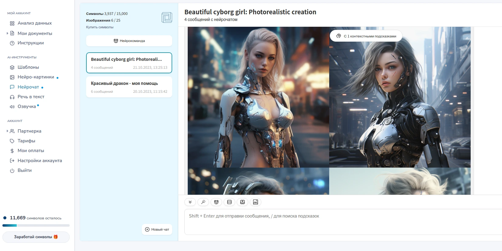Expand the Партнерка submenu arrow
Screen dimensions: 502x251
pyautogui.click(x=7, y=131)
